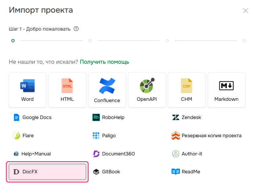Choose RoboHelp as import source
Screen dimensions: 255x186
113,117
